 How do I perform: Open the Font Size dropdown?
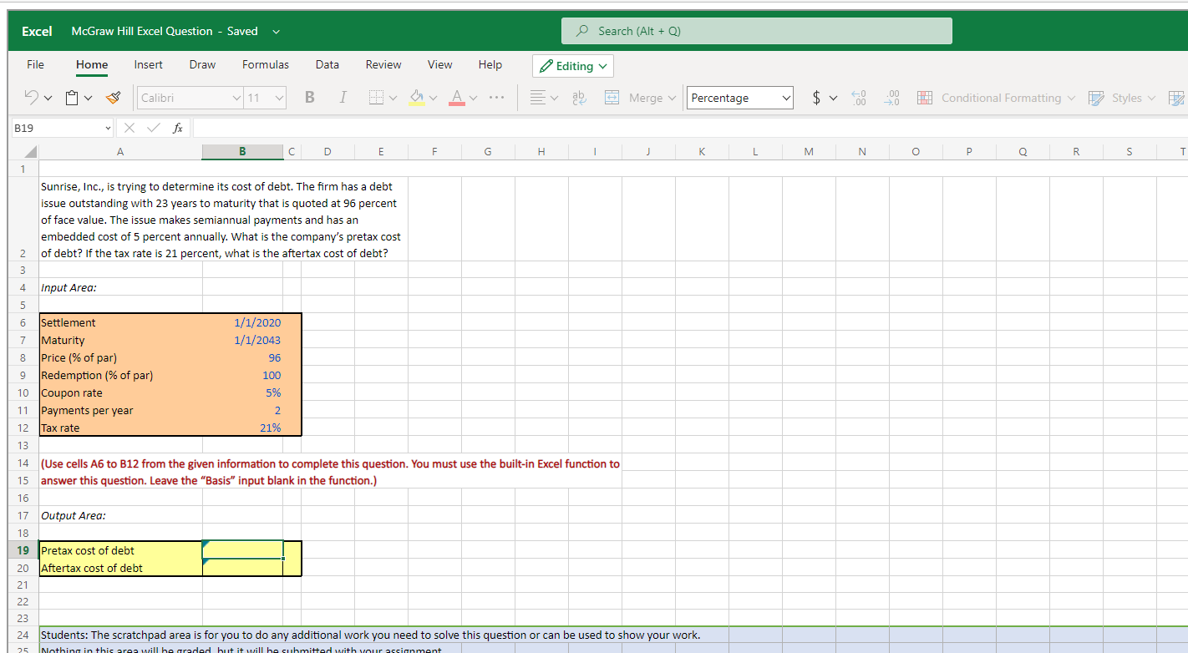(265, 97)
